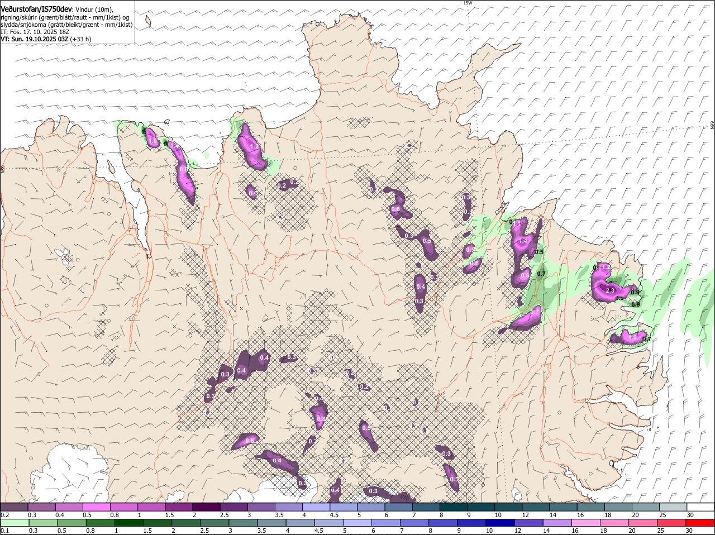The width and height of the screenshot is (715, 535).
Task: Select the bottom legend deep blue swatch between 10 and 12
Action: pyautogui.click(x=500, y=523)
